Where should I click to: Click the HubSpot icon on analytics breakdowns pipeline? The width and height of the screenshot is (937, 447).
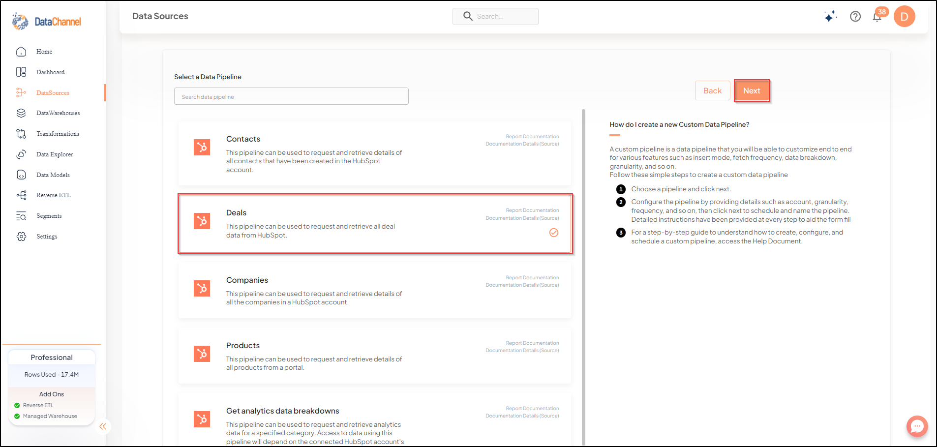click(202, 419)
